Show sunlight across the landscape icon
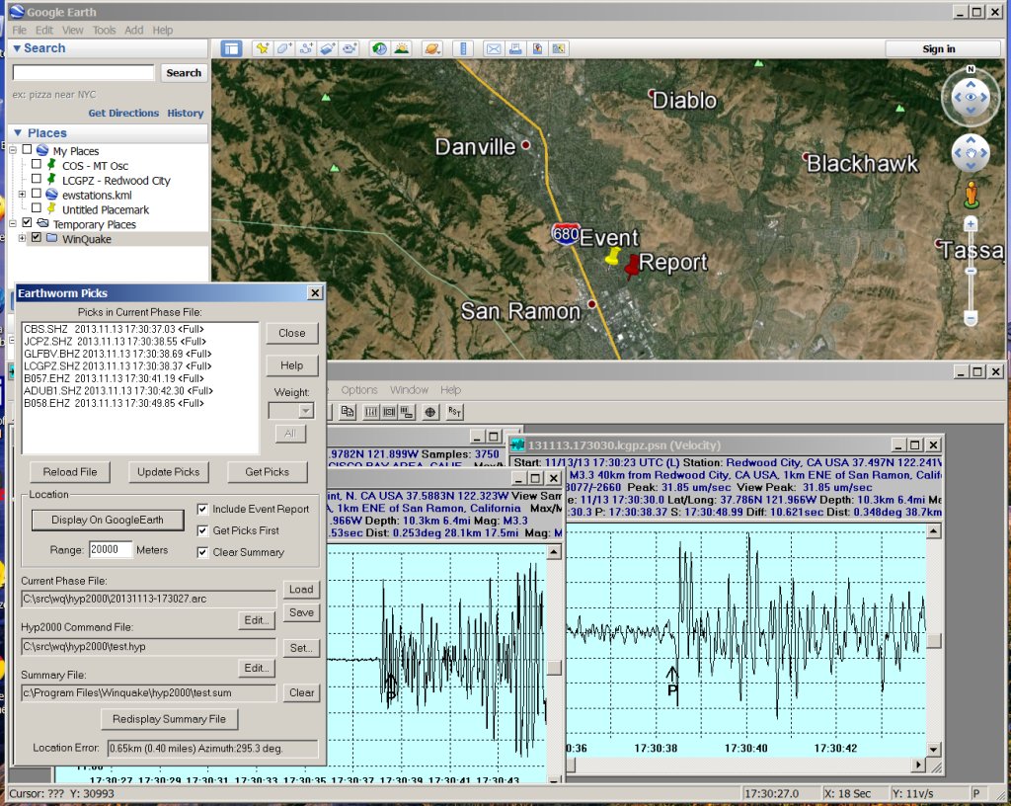The image size is (1011, 806). click(402, 49)
